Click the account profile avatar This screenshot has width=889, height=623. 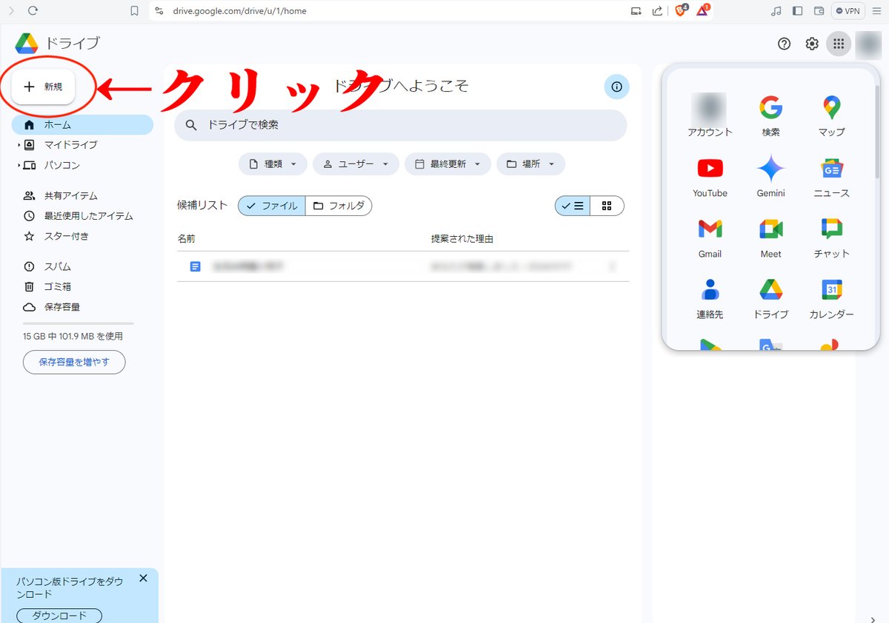pyautogui.click(x=868, y=44)
